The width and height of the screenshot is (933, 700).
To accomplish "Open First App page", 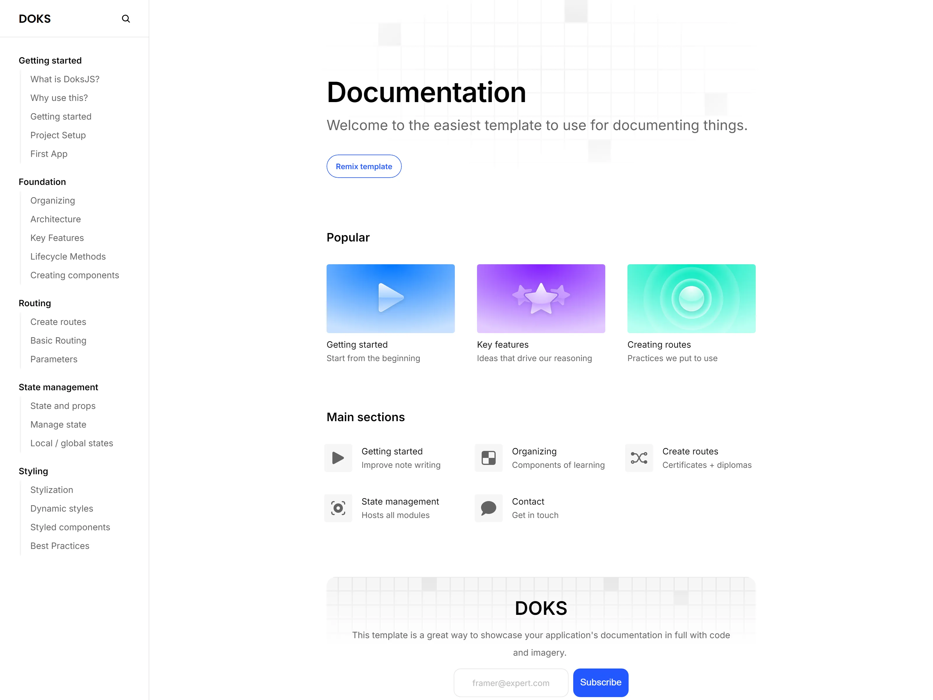I will (49, 154).
